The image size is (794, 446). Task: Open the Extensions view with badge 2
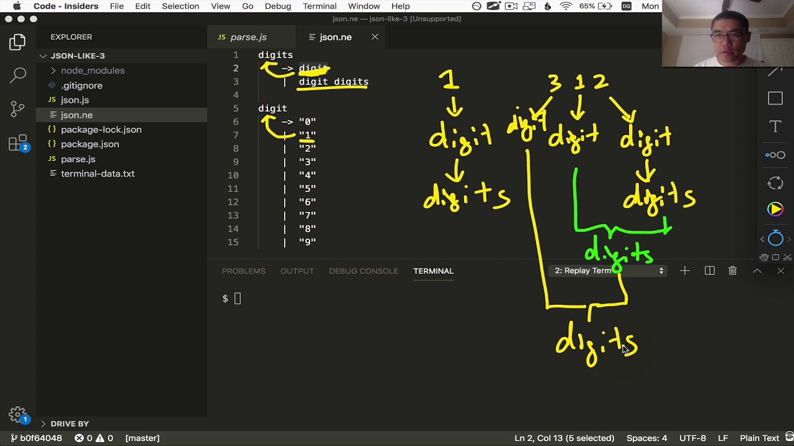click(18, 143)
